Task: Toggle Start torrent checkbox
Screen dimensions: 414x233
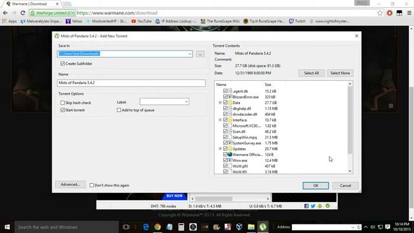Action: pos(63,110)
